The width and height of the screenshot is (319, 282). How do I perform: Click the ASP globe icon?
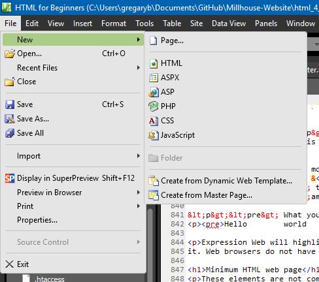154,92
